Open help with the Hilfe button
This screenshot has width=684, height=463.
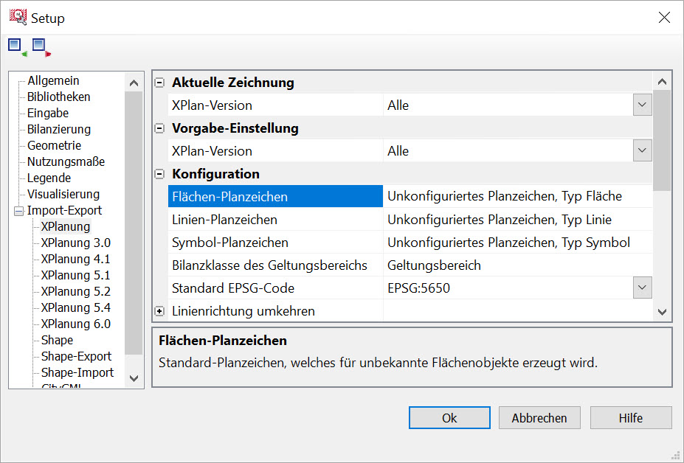(x=630, y=418)
